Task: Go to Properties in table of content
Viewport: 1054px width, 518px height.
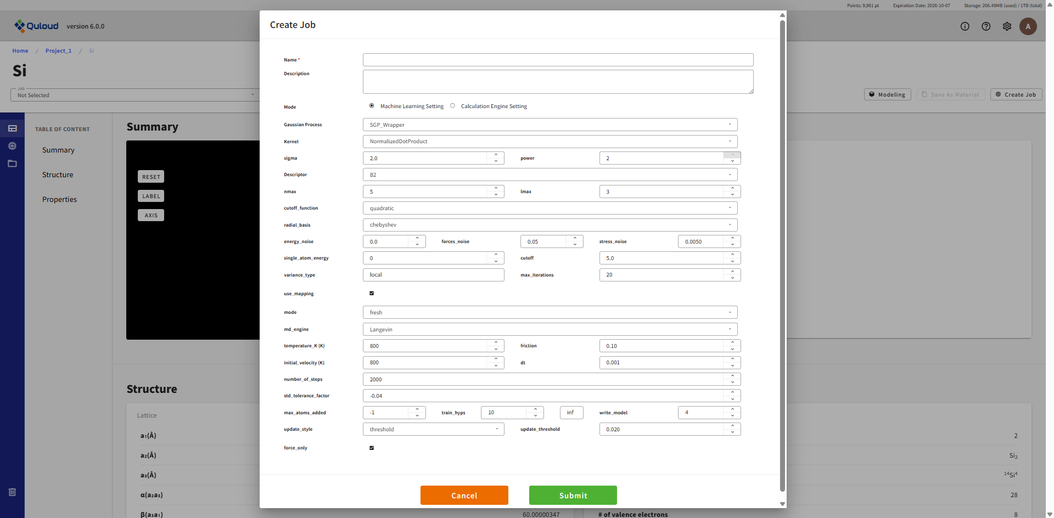Action: pos(59,199)
